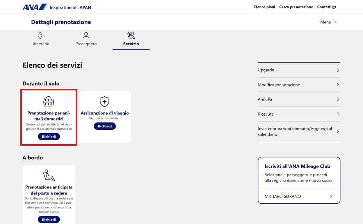Expand the Annulla row chevron
Screen dimensions: 363x224
(x=338, y=99)
